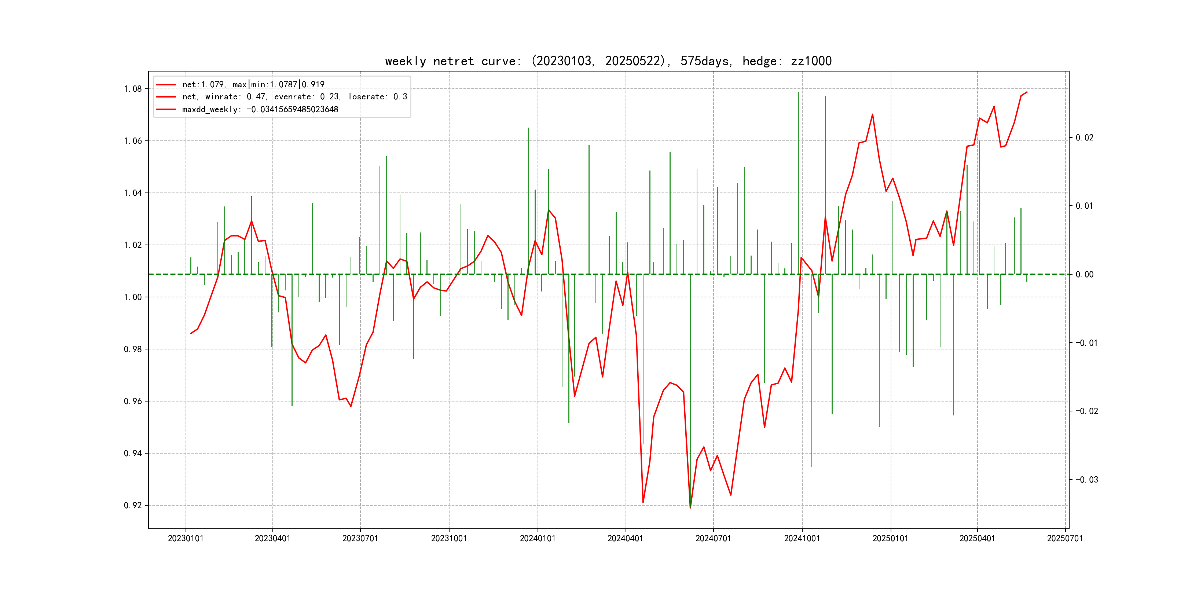The image size is (1188, 594).
Task: Click the final peak of the red net curve
Action: point(1027,92)
